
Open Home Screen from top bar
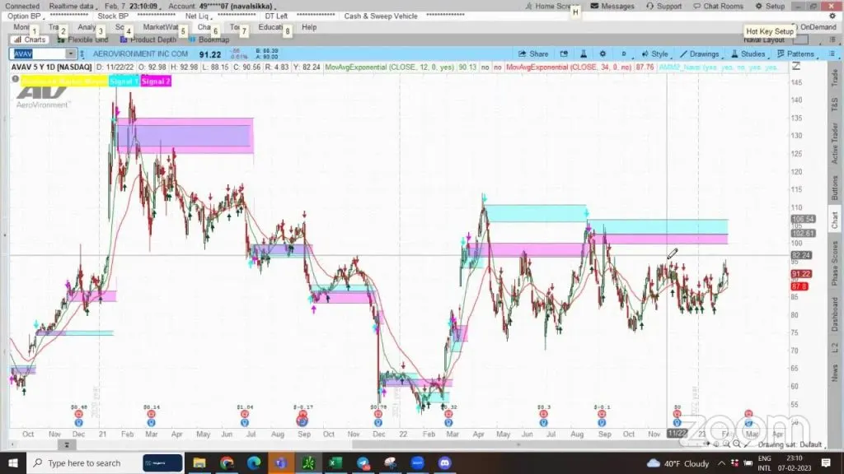551,6
